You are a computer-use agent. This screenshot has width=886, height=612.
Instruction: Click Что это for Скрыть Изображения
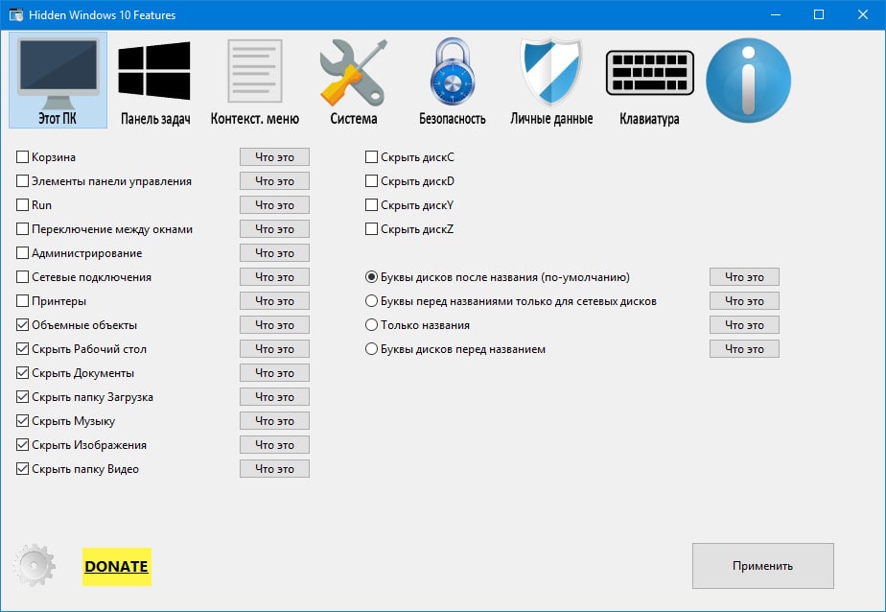[x=274, y=445]
